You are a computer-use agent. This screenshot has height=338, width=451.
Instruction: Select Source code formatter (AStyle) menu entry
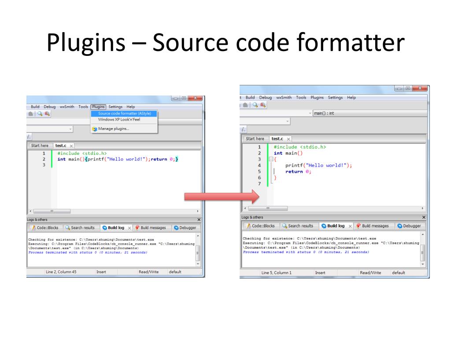[x=124, y=114]
